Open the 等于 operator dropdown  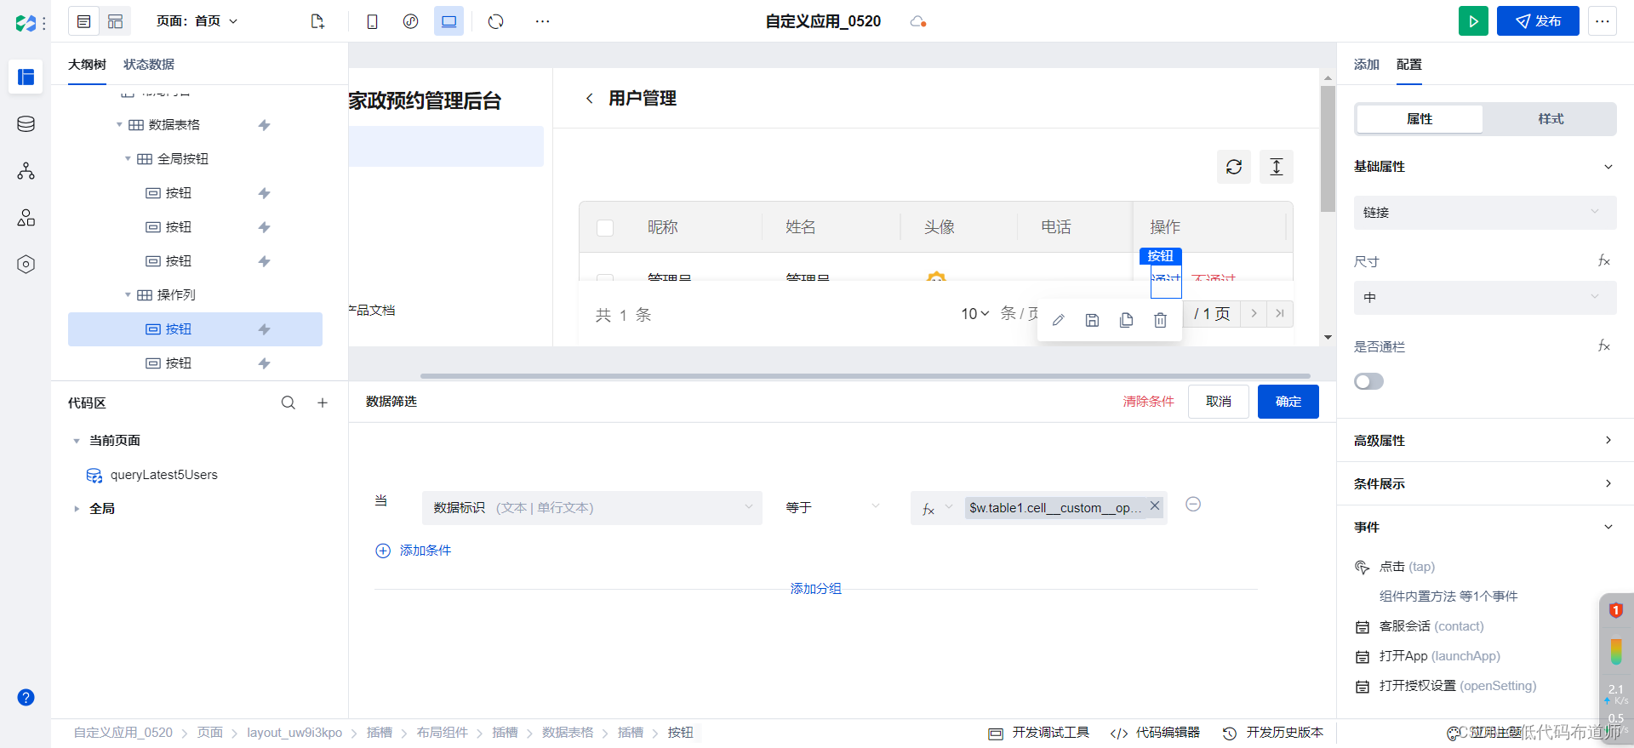[x=833, y=508]
